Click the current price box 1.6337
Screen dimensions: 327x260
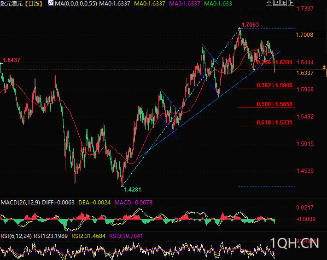click(x=310, y=73)
